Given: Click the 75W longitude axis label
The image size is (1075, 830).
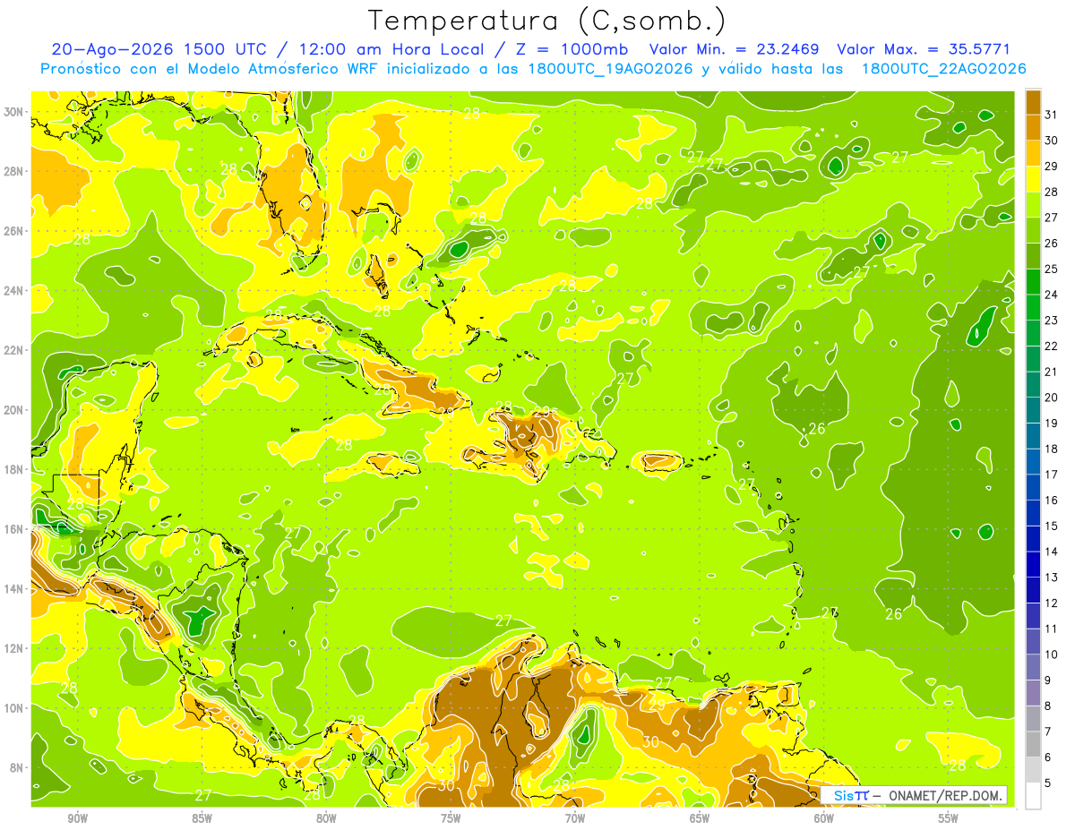Looking at the screenshot, I should [x=451, y=818].
